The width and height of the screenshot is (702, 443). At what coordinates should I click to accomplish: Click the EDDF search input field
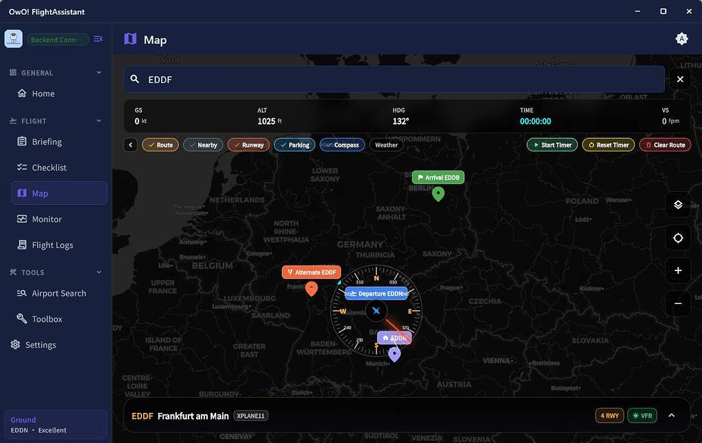pyautogui.click(x=394, y=79)
